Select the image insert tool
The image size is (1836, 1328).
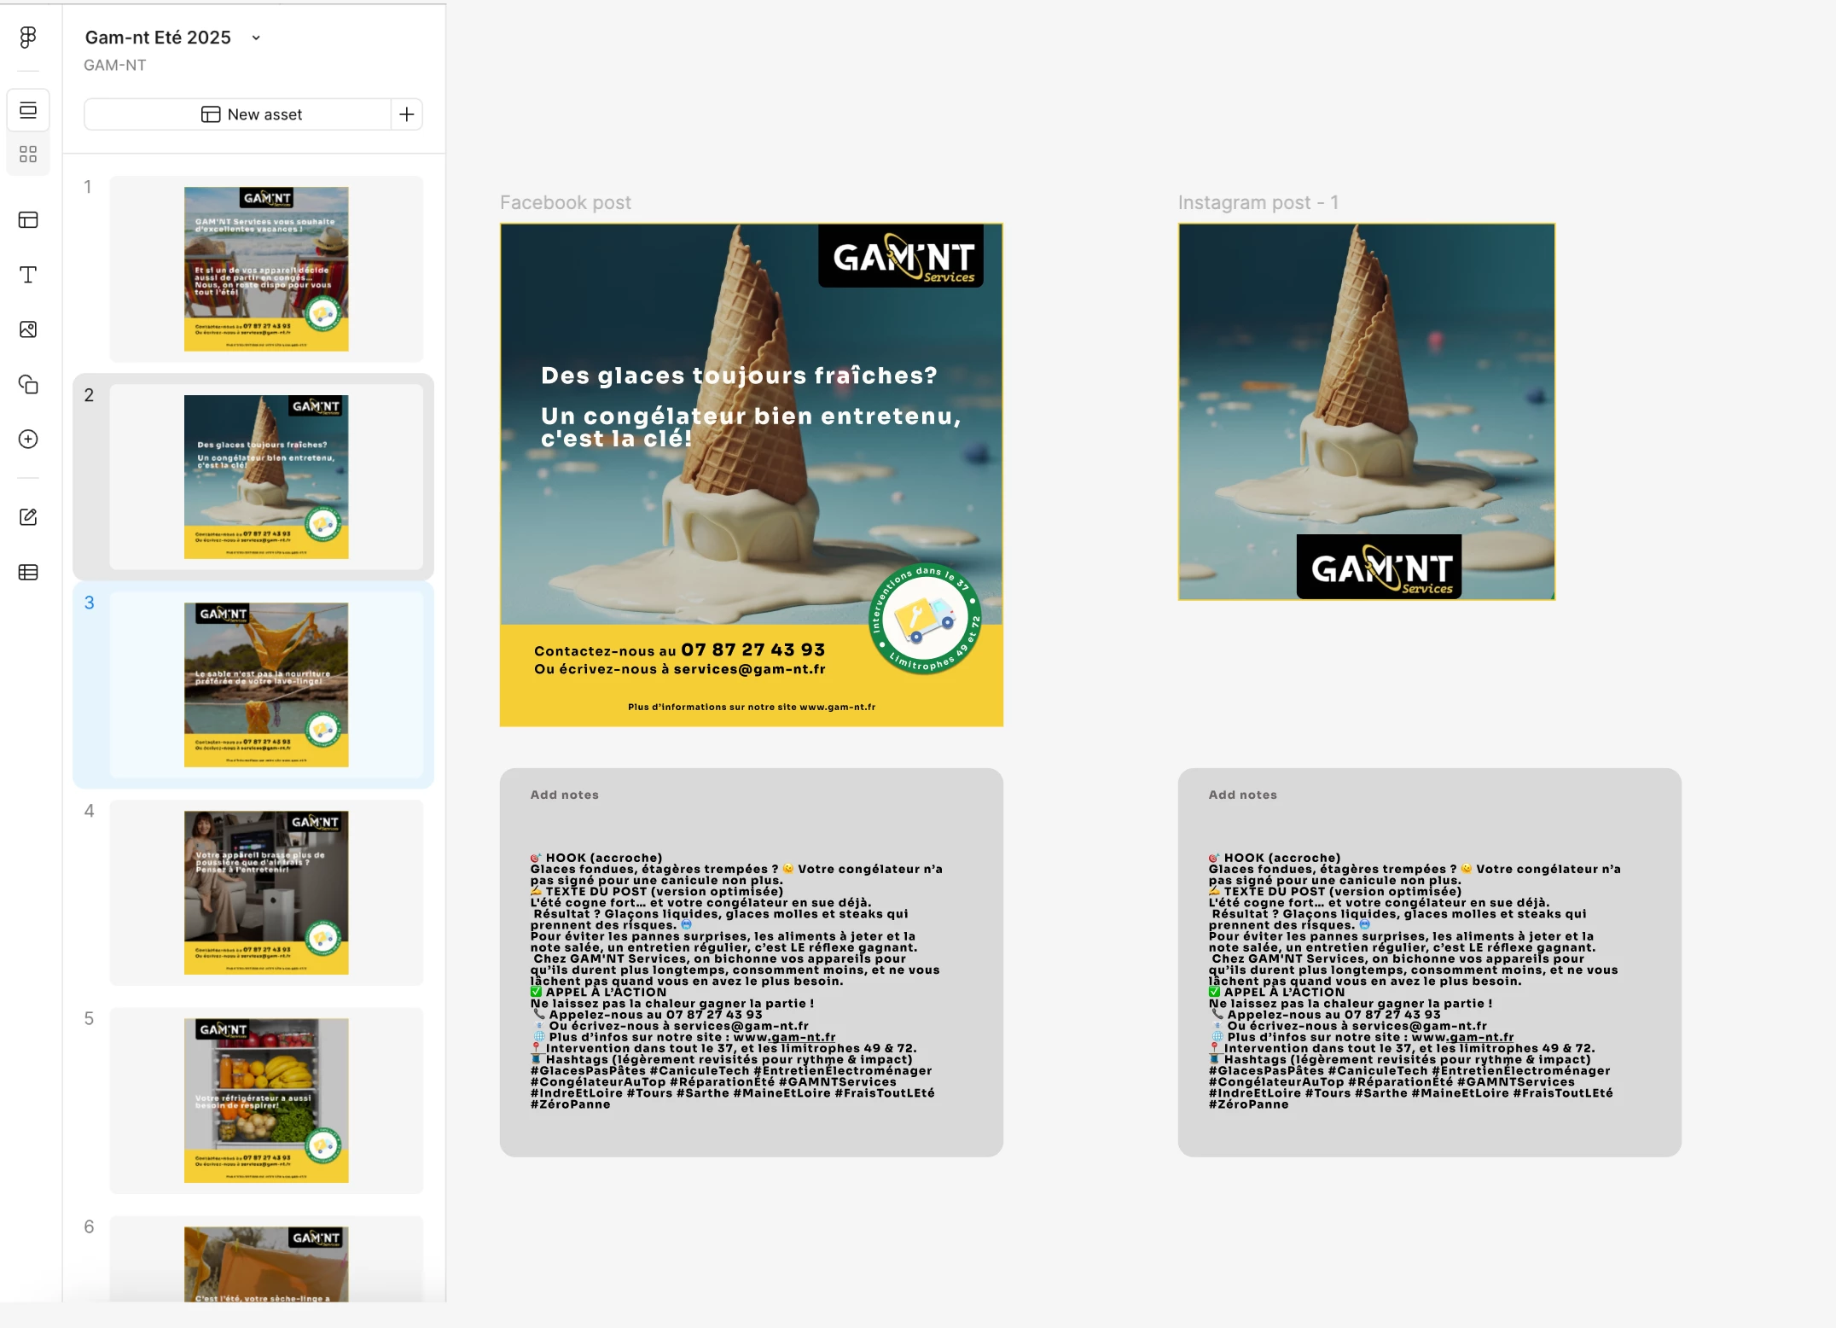click(x=28, y=329)
